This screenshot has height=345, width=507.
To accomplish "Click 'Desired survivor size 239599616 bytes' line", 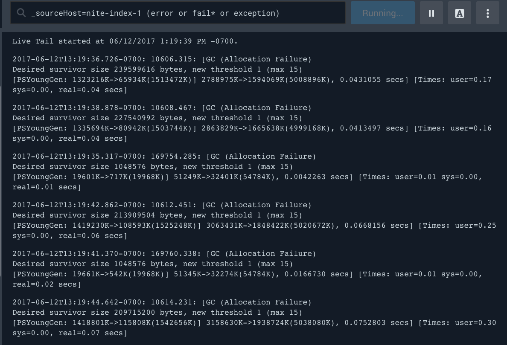I will click(x=157, y=70).
